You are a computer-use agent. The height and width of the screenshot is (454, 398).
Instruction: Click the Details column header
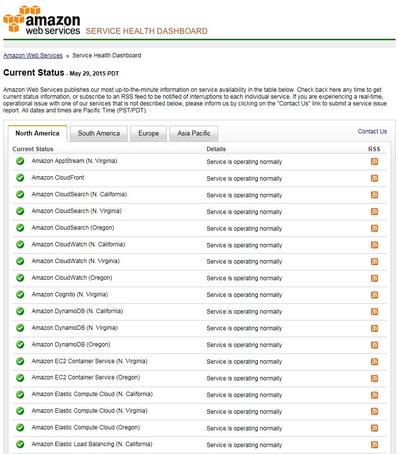[216, 149]
